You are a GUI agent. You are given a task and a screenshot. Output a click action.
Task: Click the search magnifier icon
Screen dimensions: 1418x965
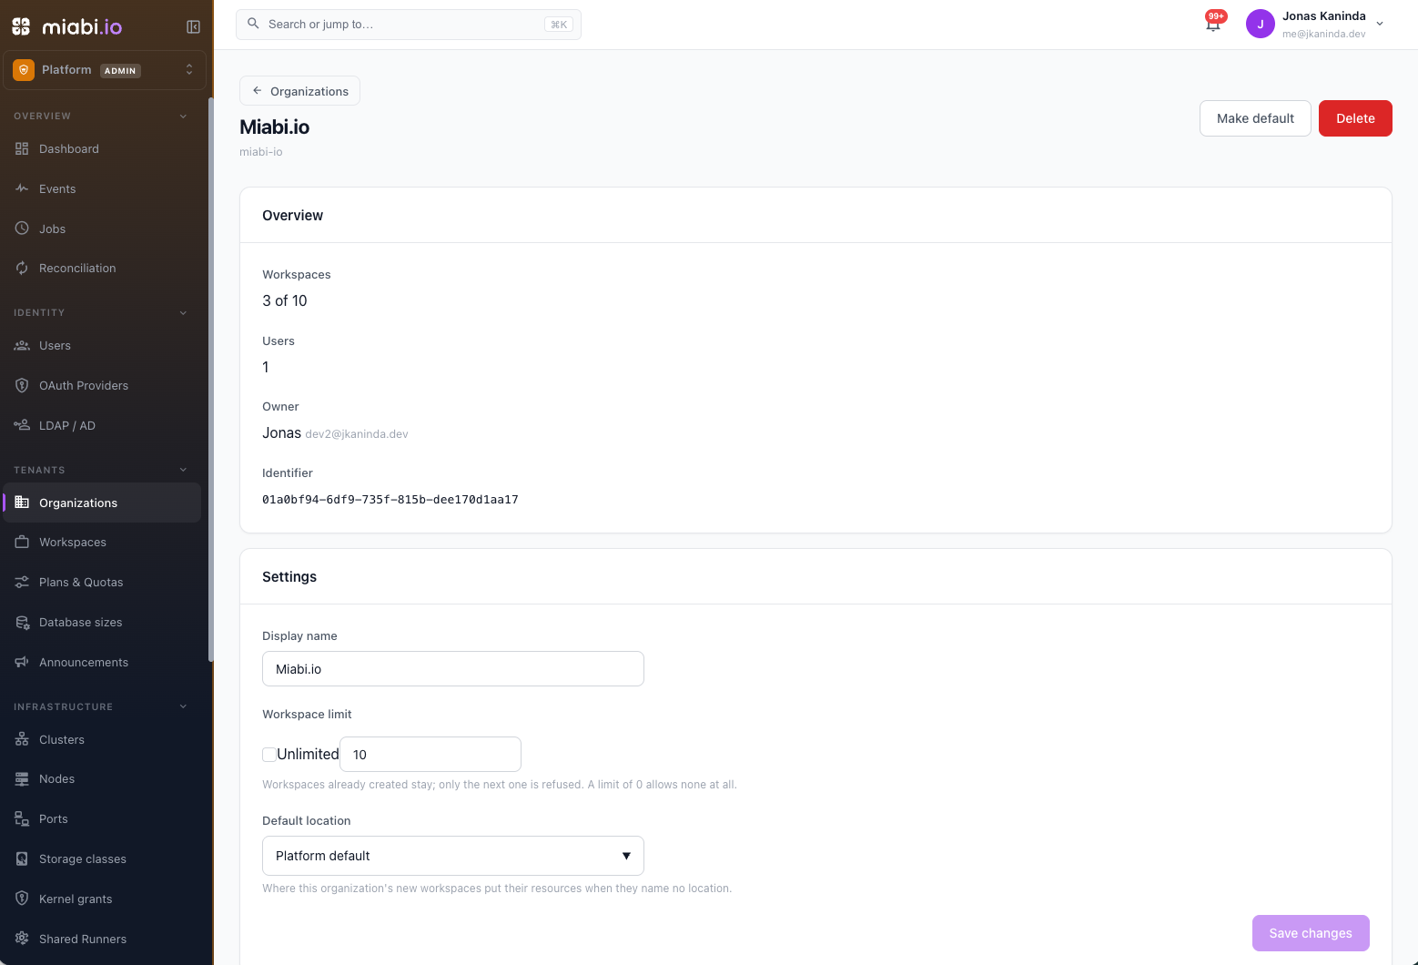point(254,24)
